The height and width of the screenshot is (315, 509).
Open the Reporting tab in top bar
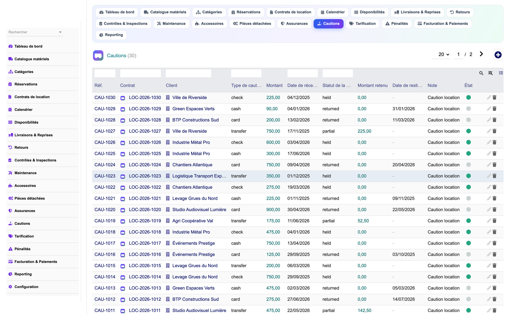click(111, 35)
